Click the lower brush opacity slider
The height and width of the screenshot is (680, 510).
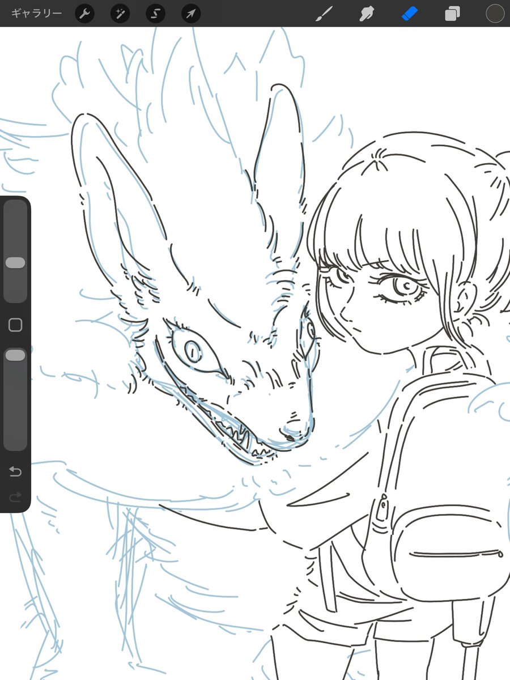[x=15, y=399]
